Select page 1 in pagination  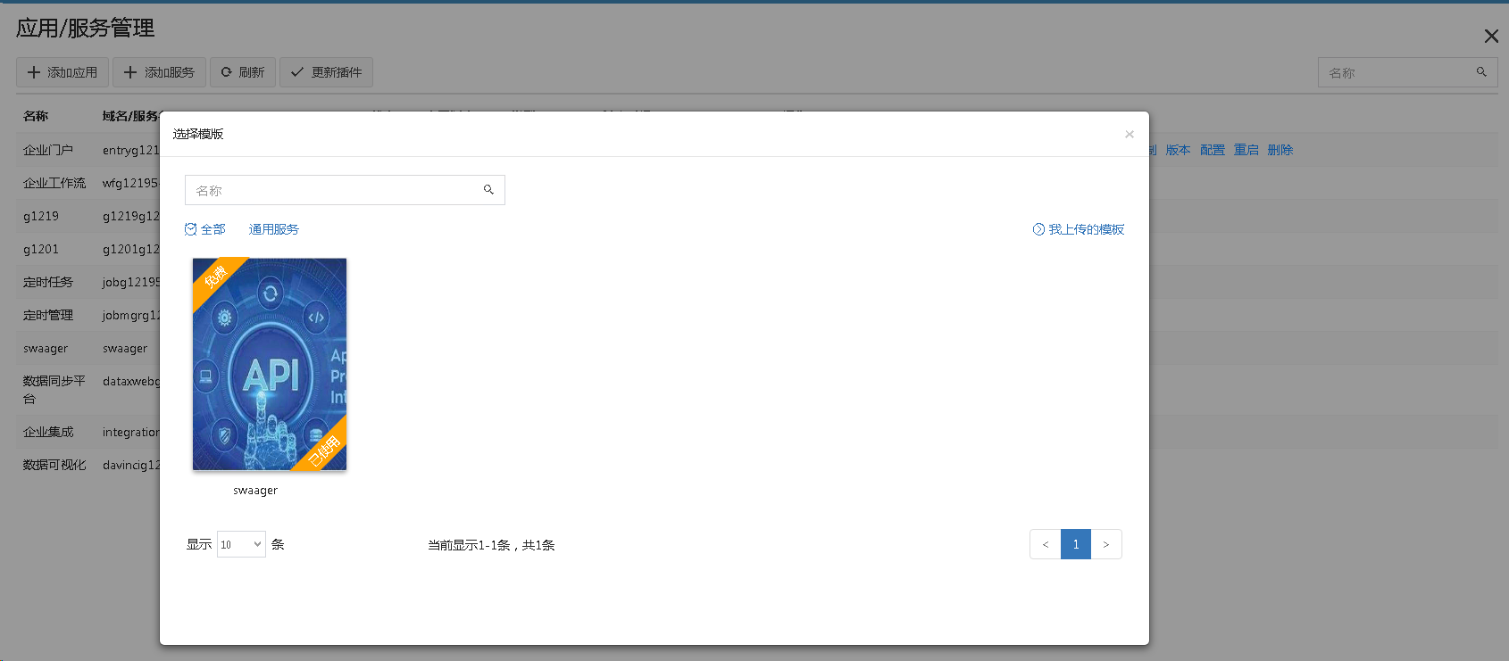coord(1075,544)
